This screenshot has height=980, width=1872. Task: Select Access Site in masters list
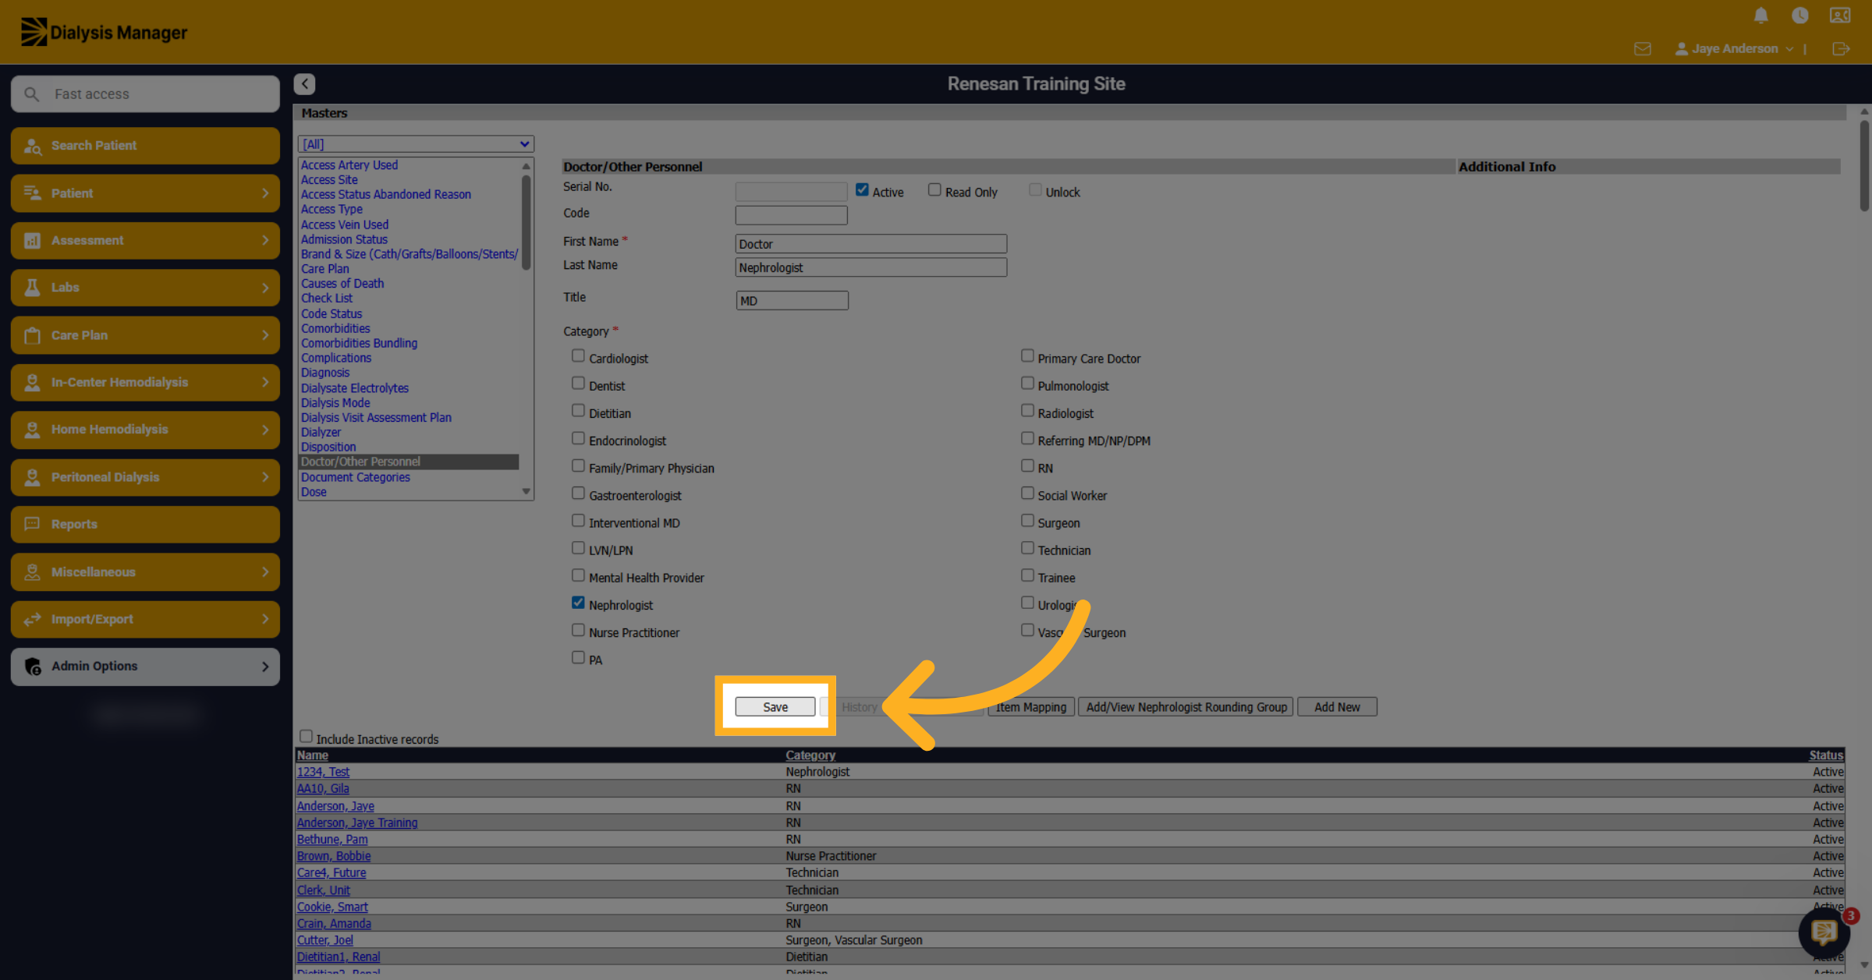(x=329, y=180)
